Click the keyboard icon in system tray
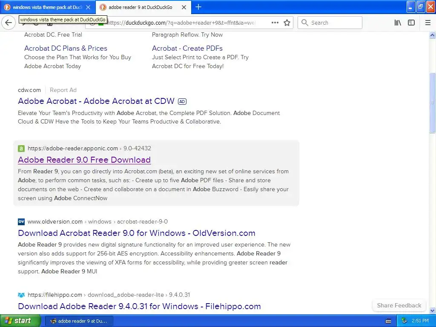This screenshot has width=436, height=327. tap(388, 321)
